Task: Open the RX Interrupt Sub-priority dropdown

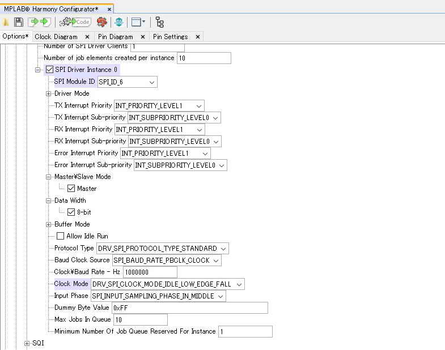Action: click(175, 142)
